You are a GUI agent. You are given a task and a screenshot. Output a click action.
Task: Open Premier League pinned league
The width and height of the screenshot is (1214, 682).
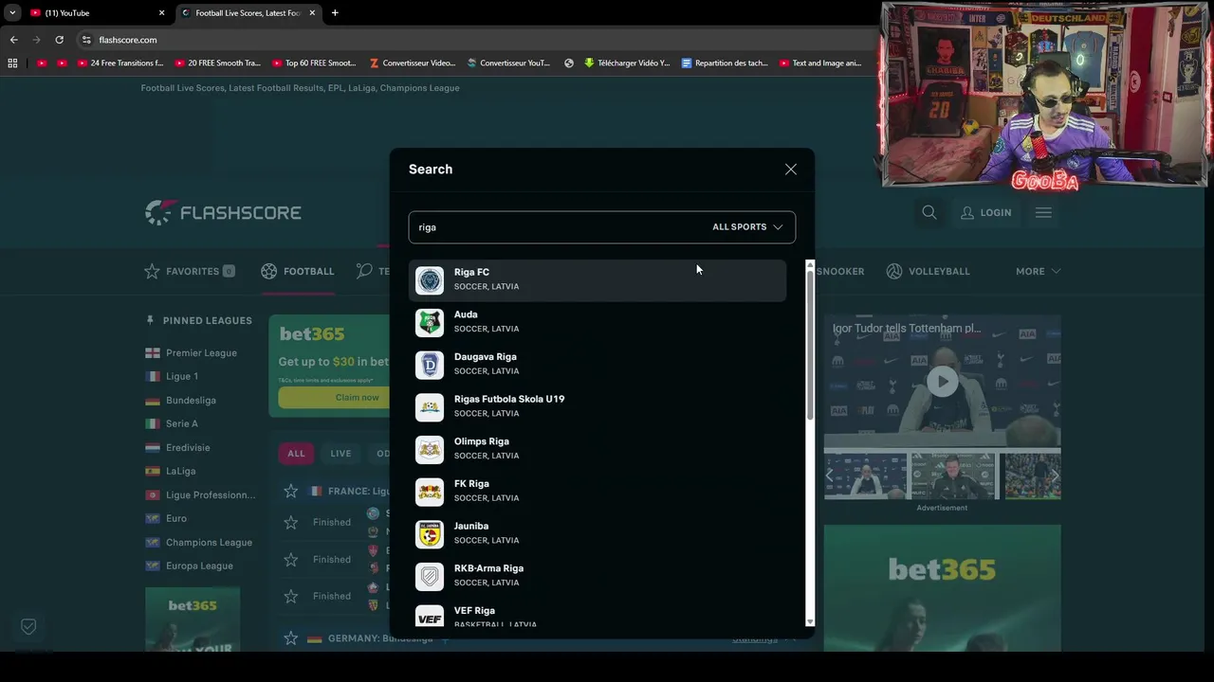(x=191, y=353)
